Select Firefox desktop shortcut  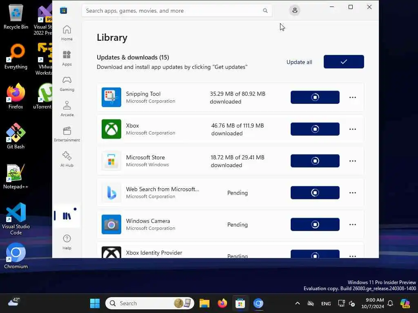click(x=16, y=96)
